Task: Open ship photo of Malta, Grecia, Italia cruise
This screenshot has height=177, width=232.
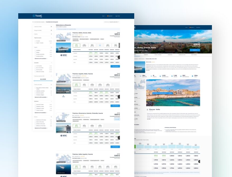Action: coord(63,48)
